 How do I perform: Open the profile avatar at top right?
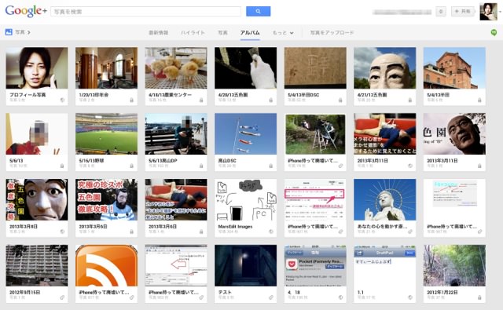[488, 12]
